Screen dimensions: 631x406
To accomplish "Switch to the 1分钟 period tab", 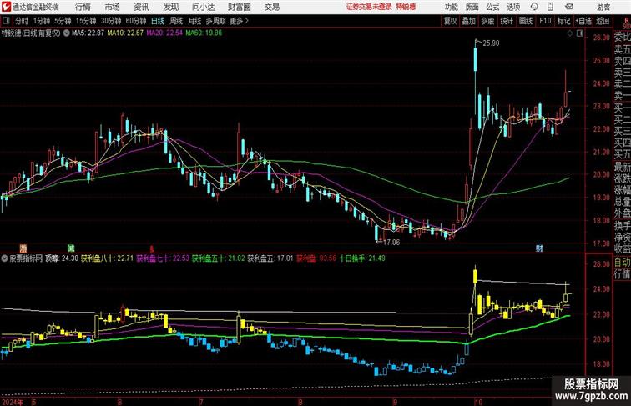I will (x=42, y=21).
